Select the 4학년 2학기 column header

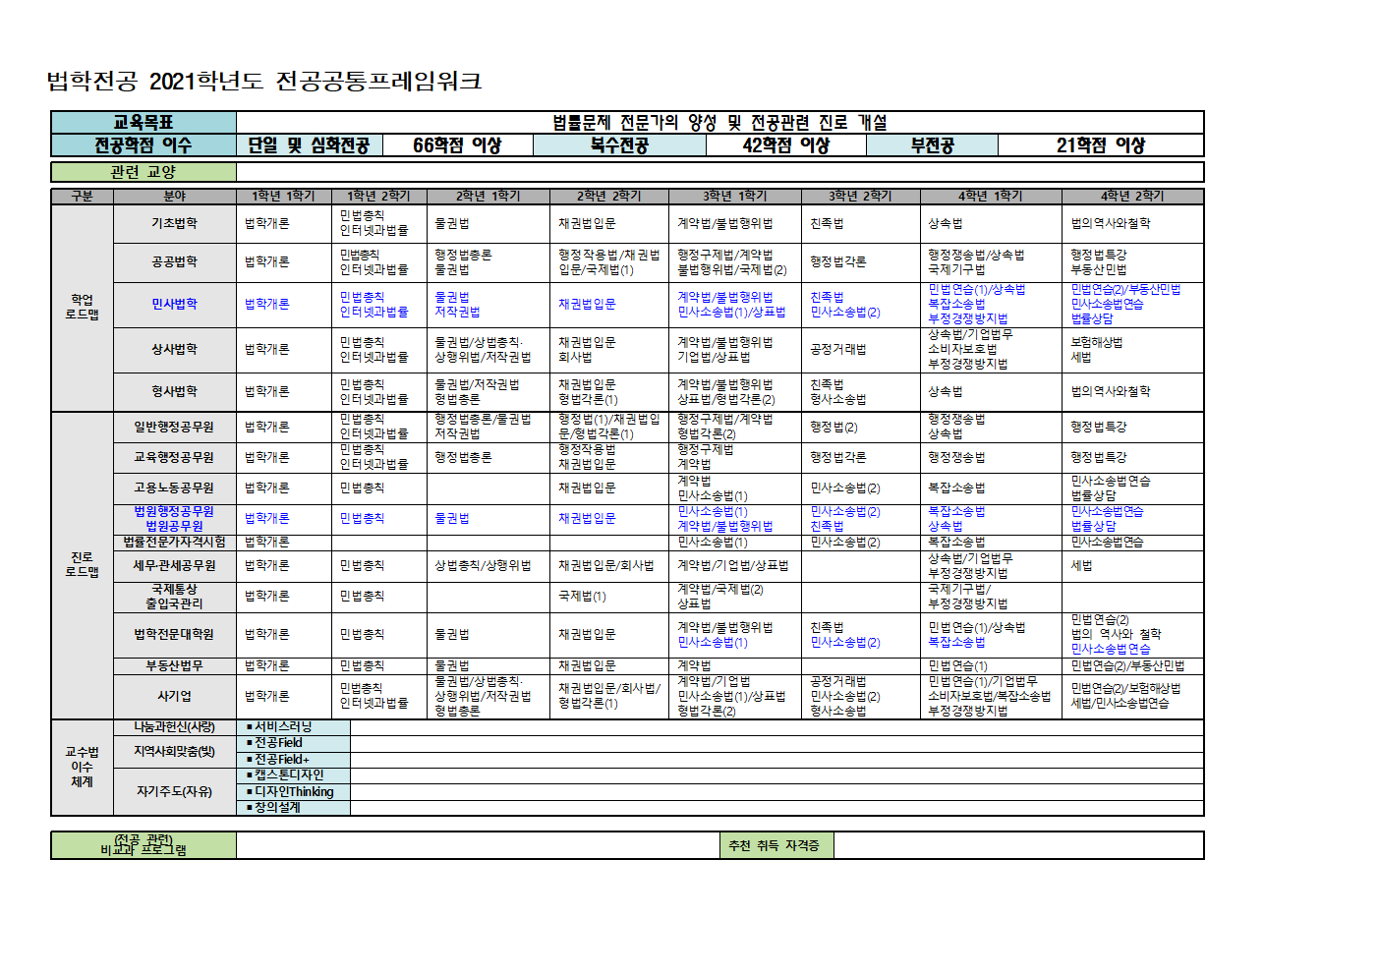click(x=1131, y=196)
